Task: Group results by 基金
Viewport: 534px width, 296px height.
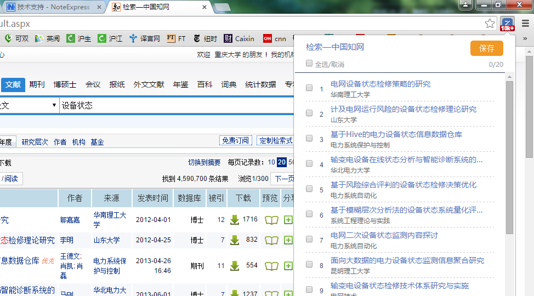Action: point(97,142)
